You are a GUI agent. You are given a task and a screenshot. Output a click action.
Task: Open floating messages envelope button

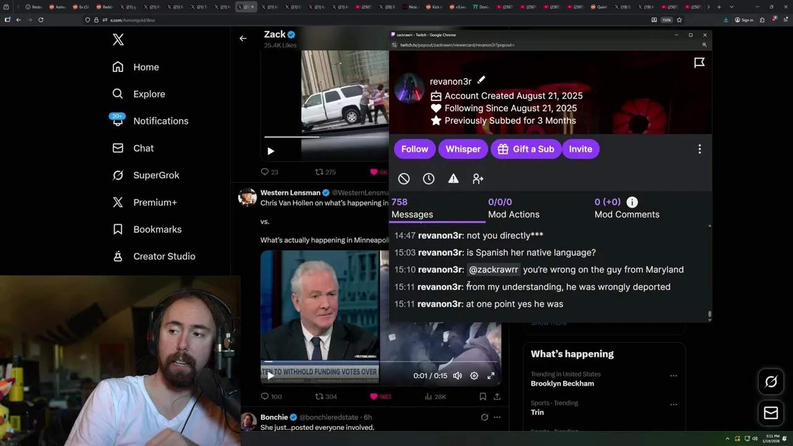coord(771,413)
